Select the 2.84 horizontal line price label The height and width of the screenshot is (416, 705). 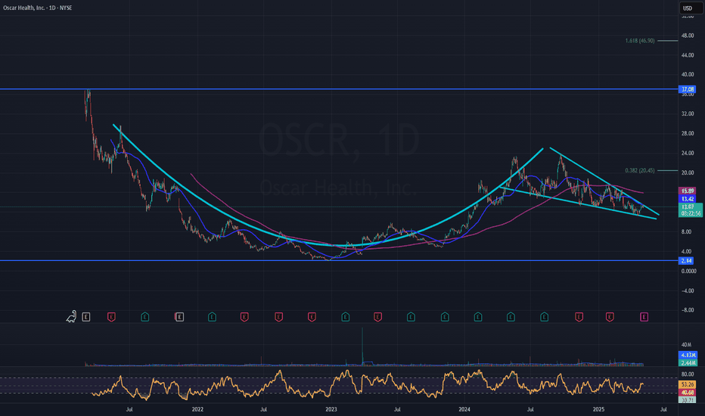pyautogui.click(x=686, y=260)
